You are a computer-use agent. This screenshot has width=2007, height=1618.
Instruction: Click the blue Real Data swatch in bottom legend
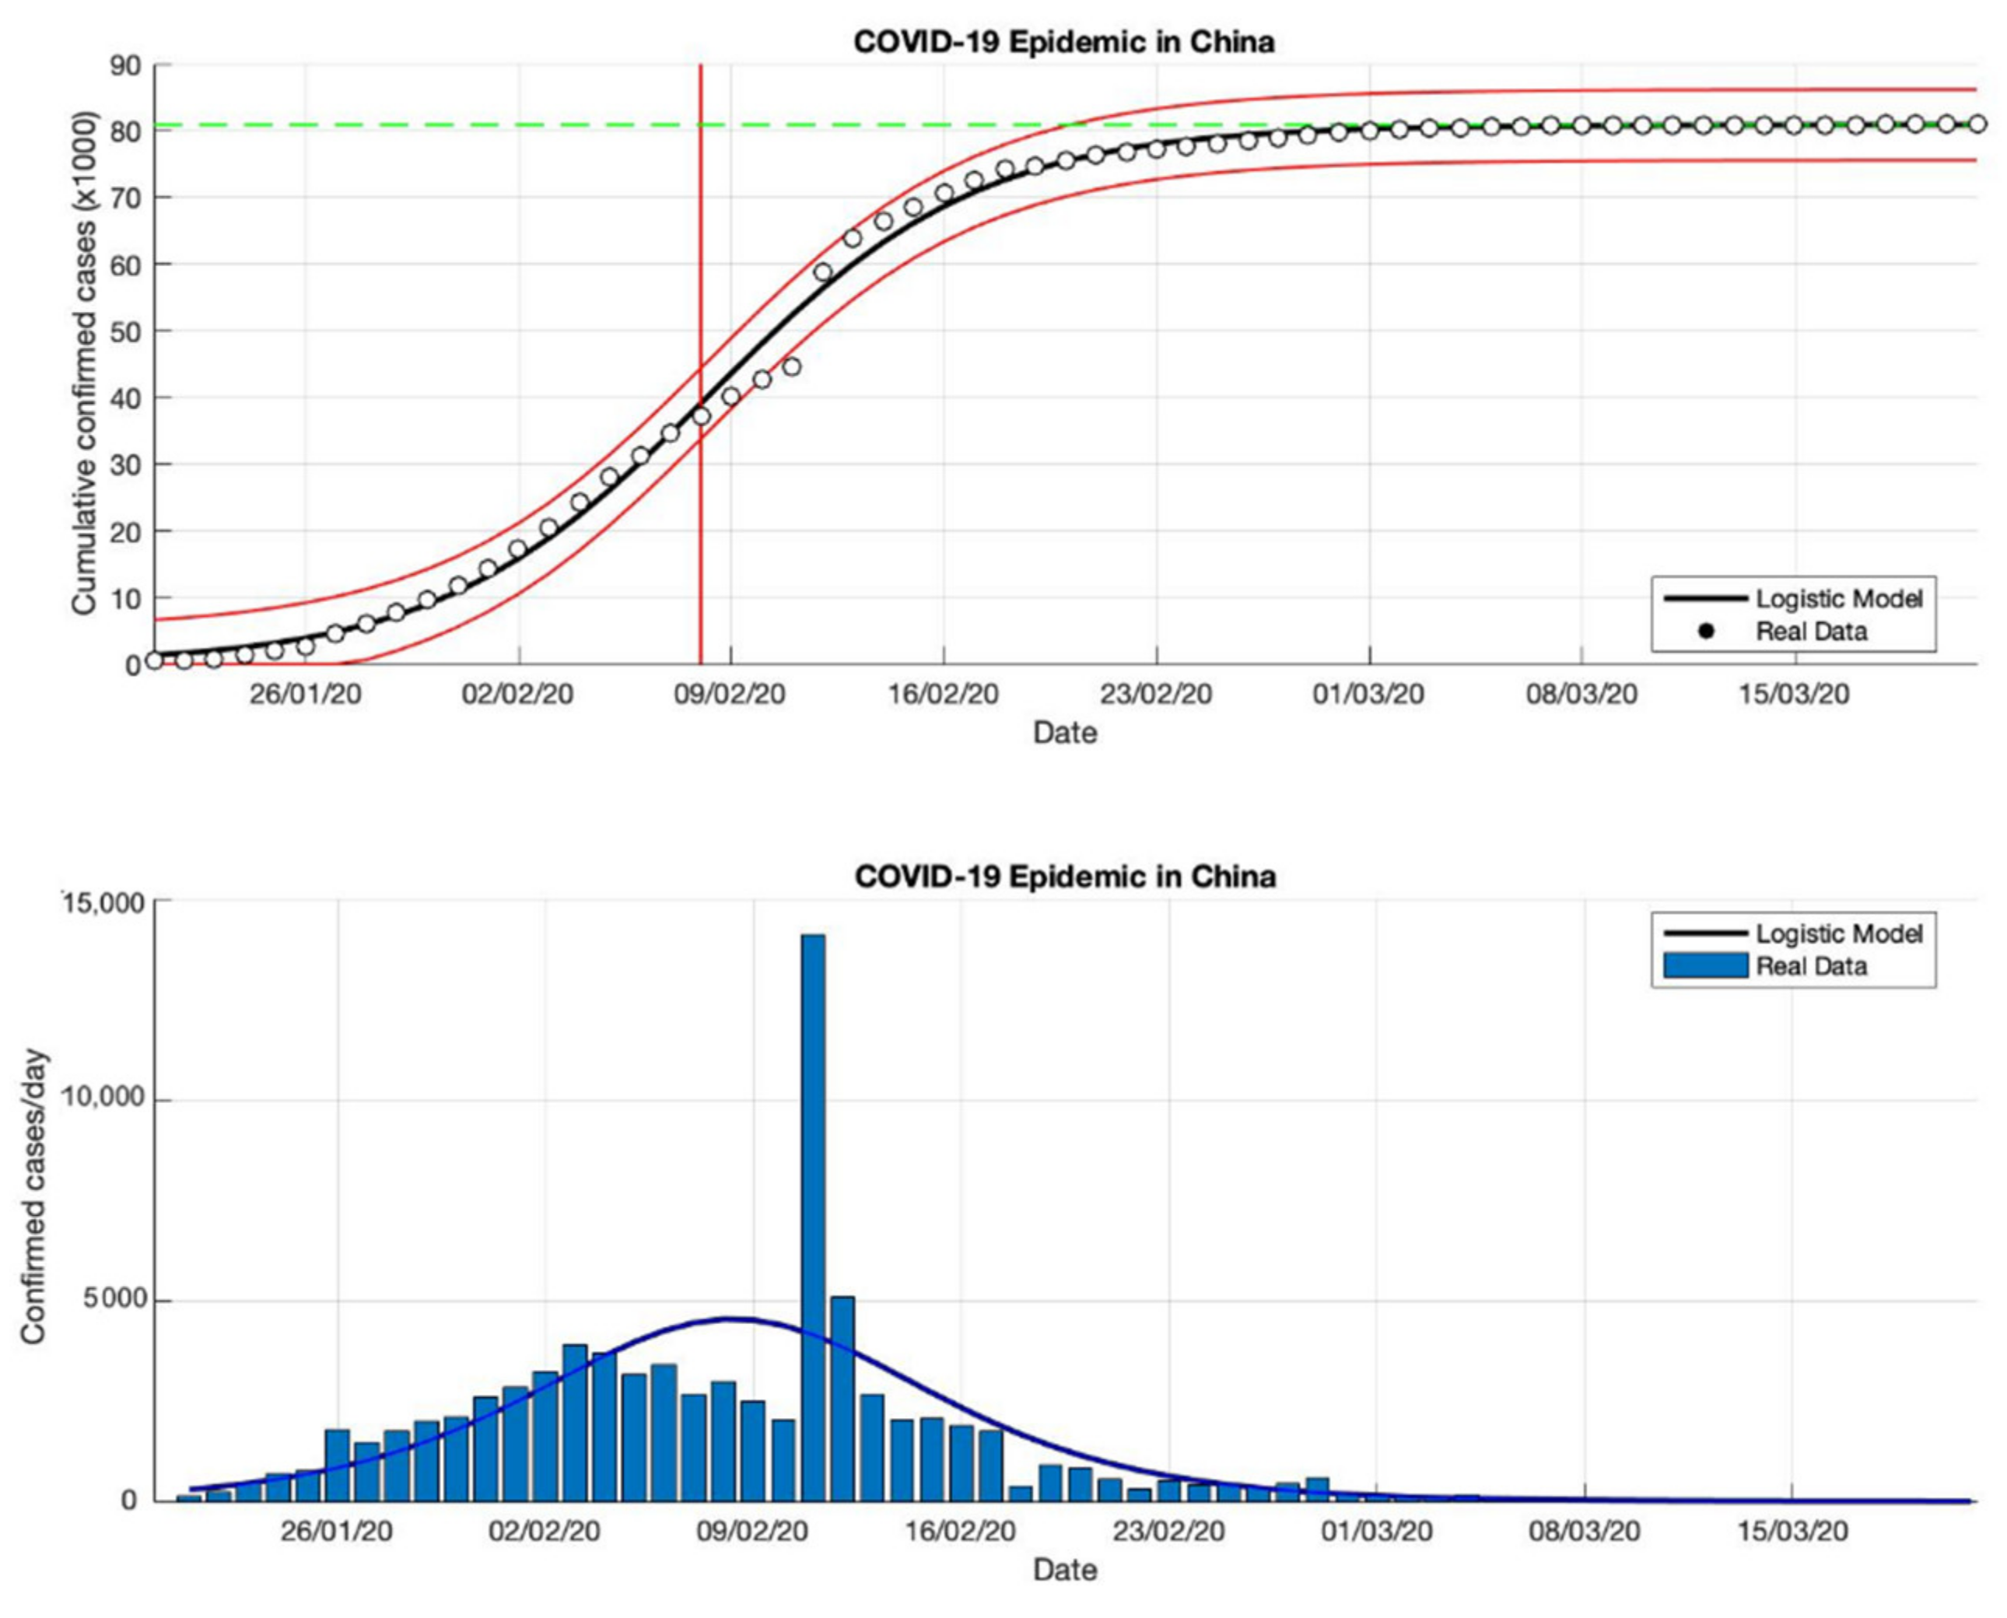click(1705, 965)
